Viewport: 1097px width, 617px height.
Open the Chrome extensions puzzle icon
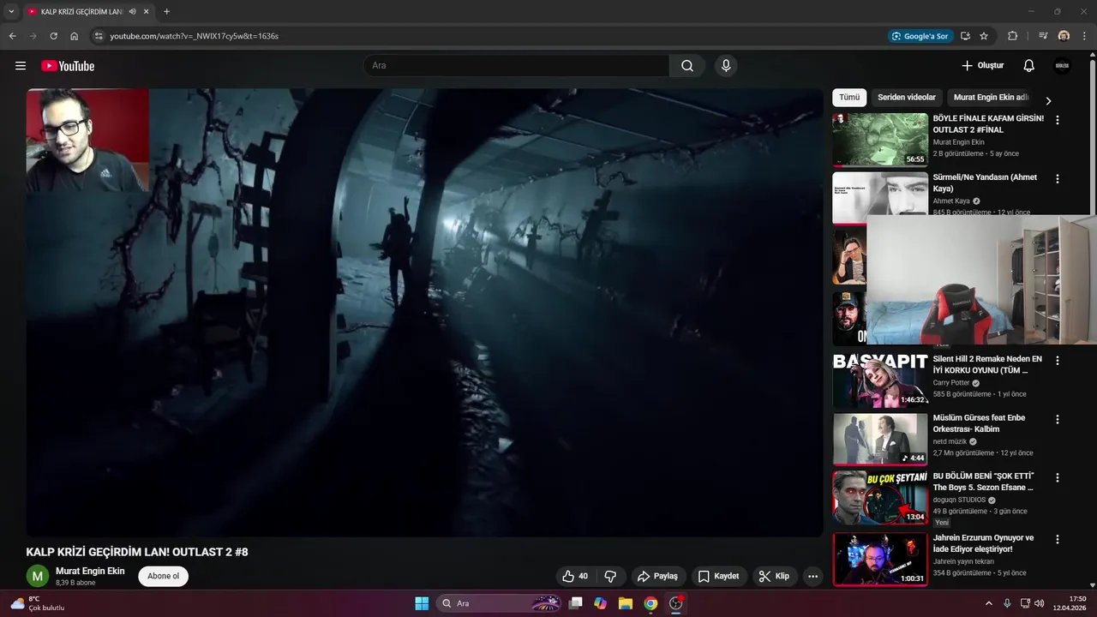click(1012, 36)
